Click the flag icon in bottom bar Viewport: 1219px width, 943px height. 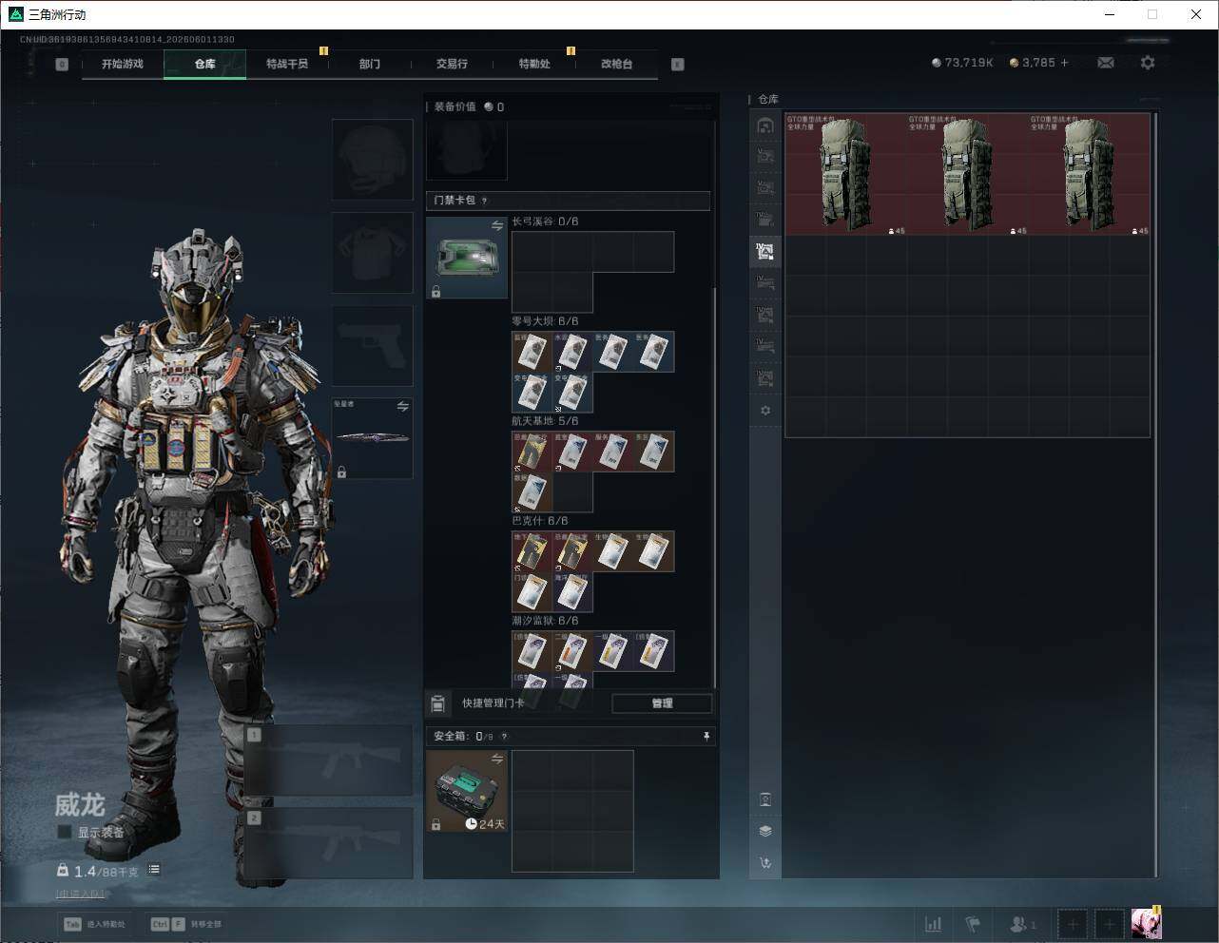(973, 924)
